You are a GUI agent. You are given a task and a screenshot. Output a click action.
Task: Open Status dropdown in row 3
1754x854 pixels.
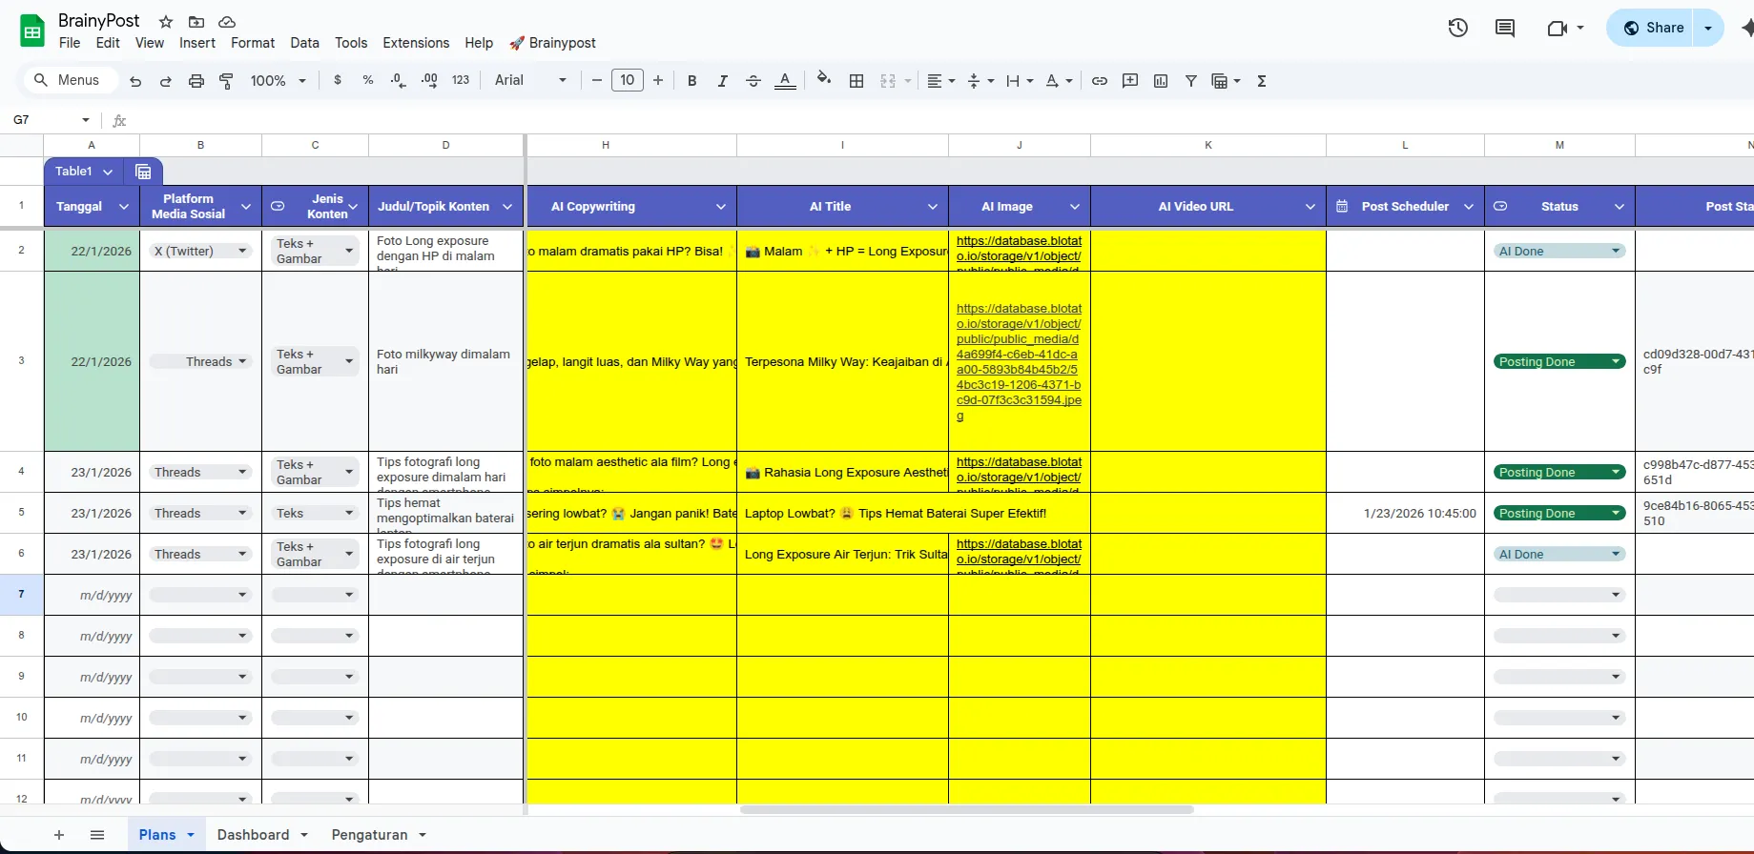(x=1616, y=362)
